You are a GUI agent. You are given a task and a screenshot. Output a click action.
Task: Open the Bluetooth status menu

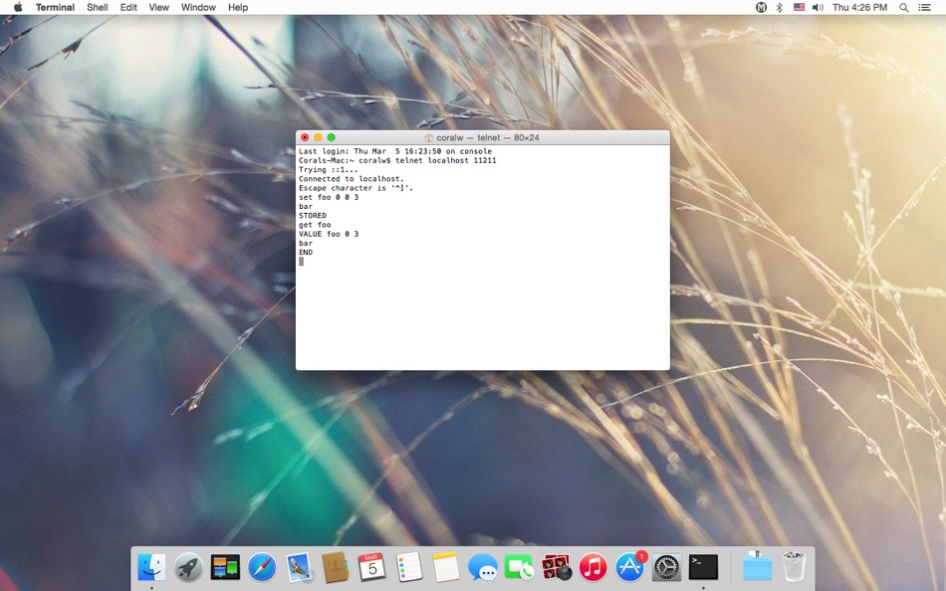(779, 7)
